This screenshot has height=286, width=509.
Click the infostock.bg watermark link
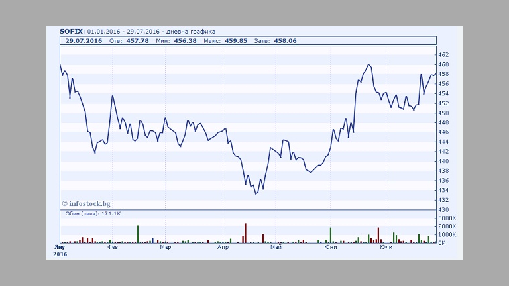86,204
